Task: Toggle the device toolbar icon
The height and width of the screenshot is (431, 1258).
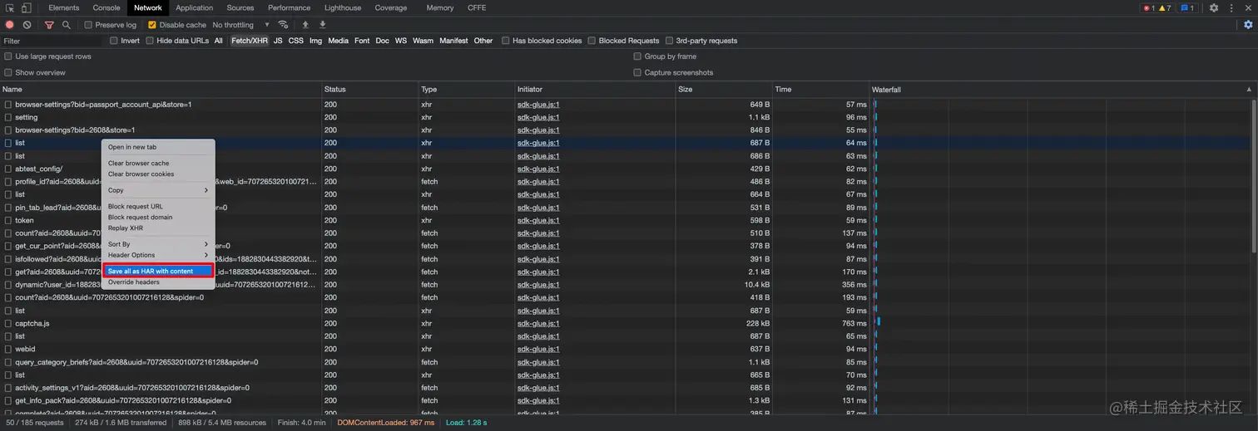Action: click(26, 7)
